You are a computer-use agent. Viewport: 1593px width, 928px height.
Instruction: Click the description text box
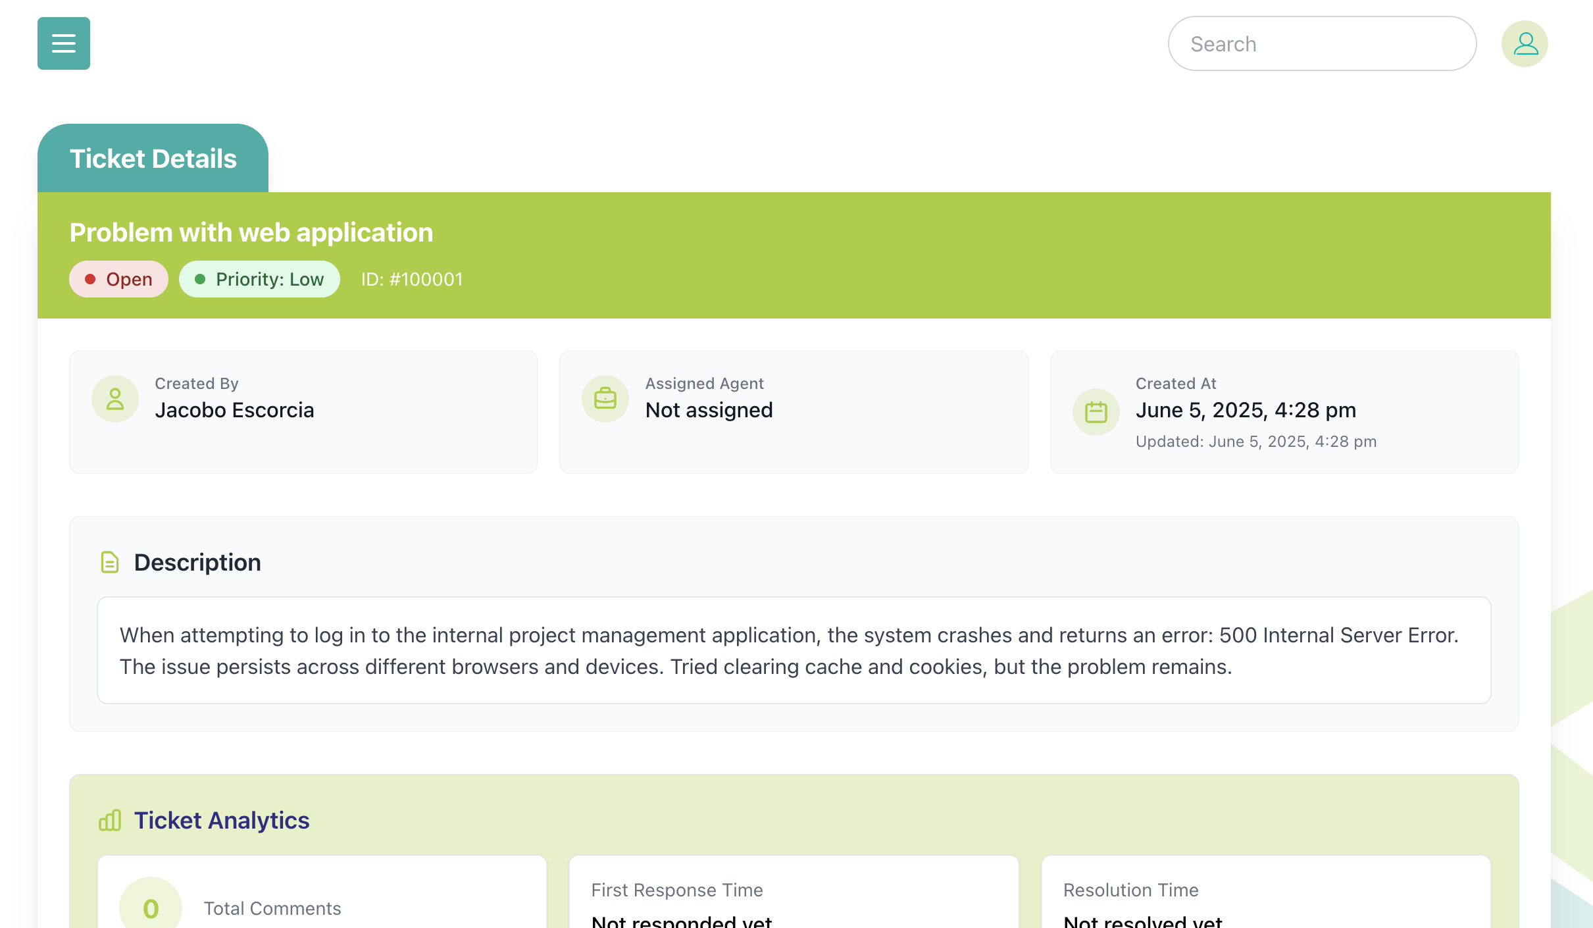click(794, 650)
